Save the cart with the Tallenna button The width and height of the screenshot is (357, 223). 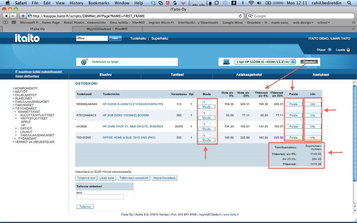[85, 207]
